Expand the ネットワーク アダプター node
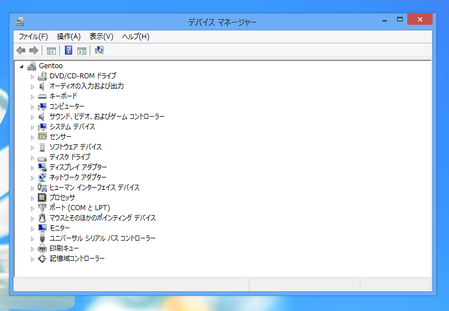 pyautogui.click(x=32, y=178)
